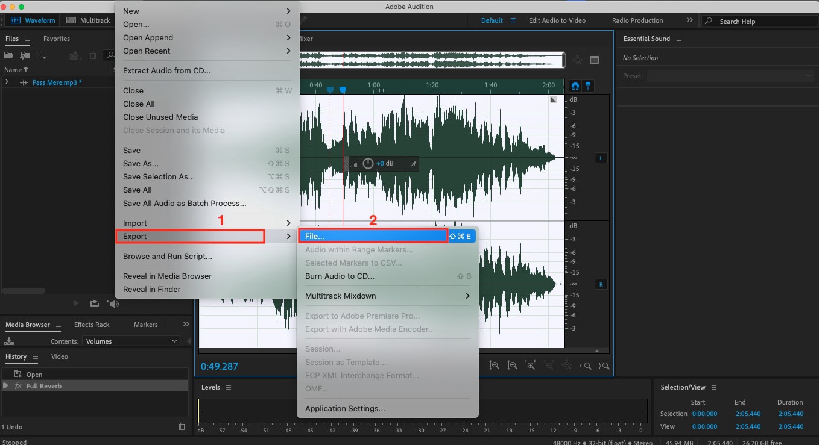The height and width of the screenshot is (445, 819).
Task: Click the Files panel horizontal scrollbar
Action: [x=24, y=291]
